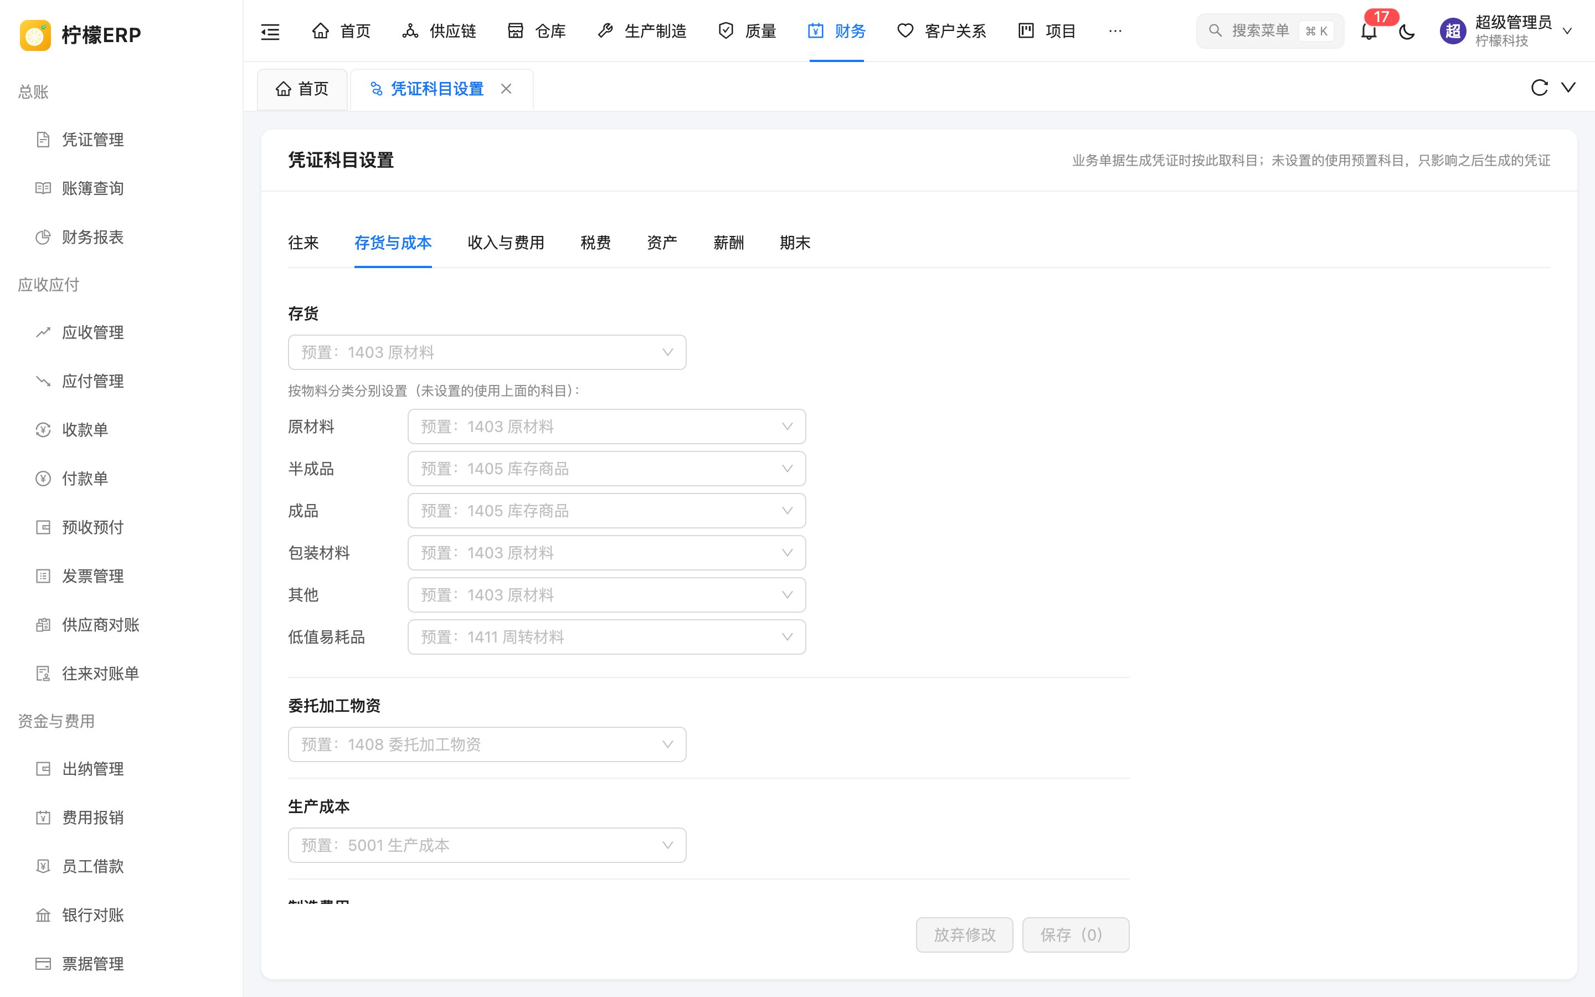The image size is (1595, 997).
Task: Open the 成品 account dropdown
Action: coord(606,511)
